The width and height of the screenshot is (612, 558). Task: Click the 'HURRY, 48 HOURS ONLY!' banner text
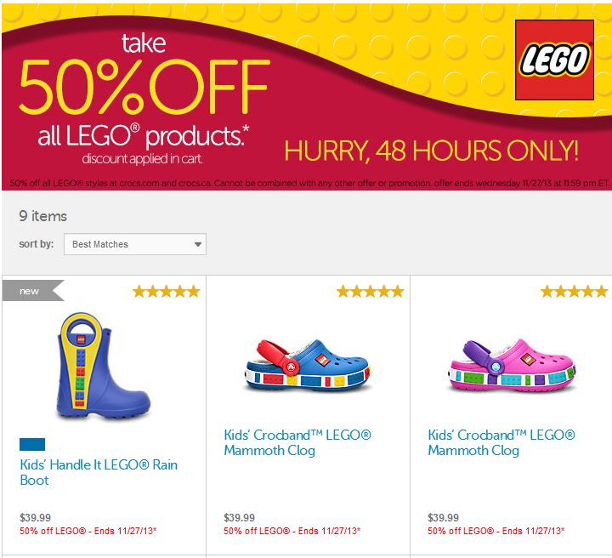431,151
